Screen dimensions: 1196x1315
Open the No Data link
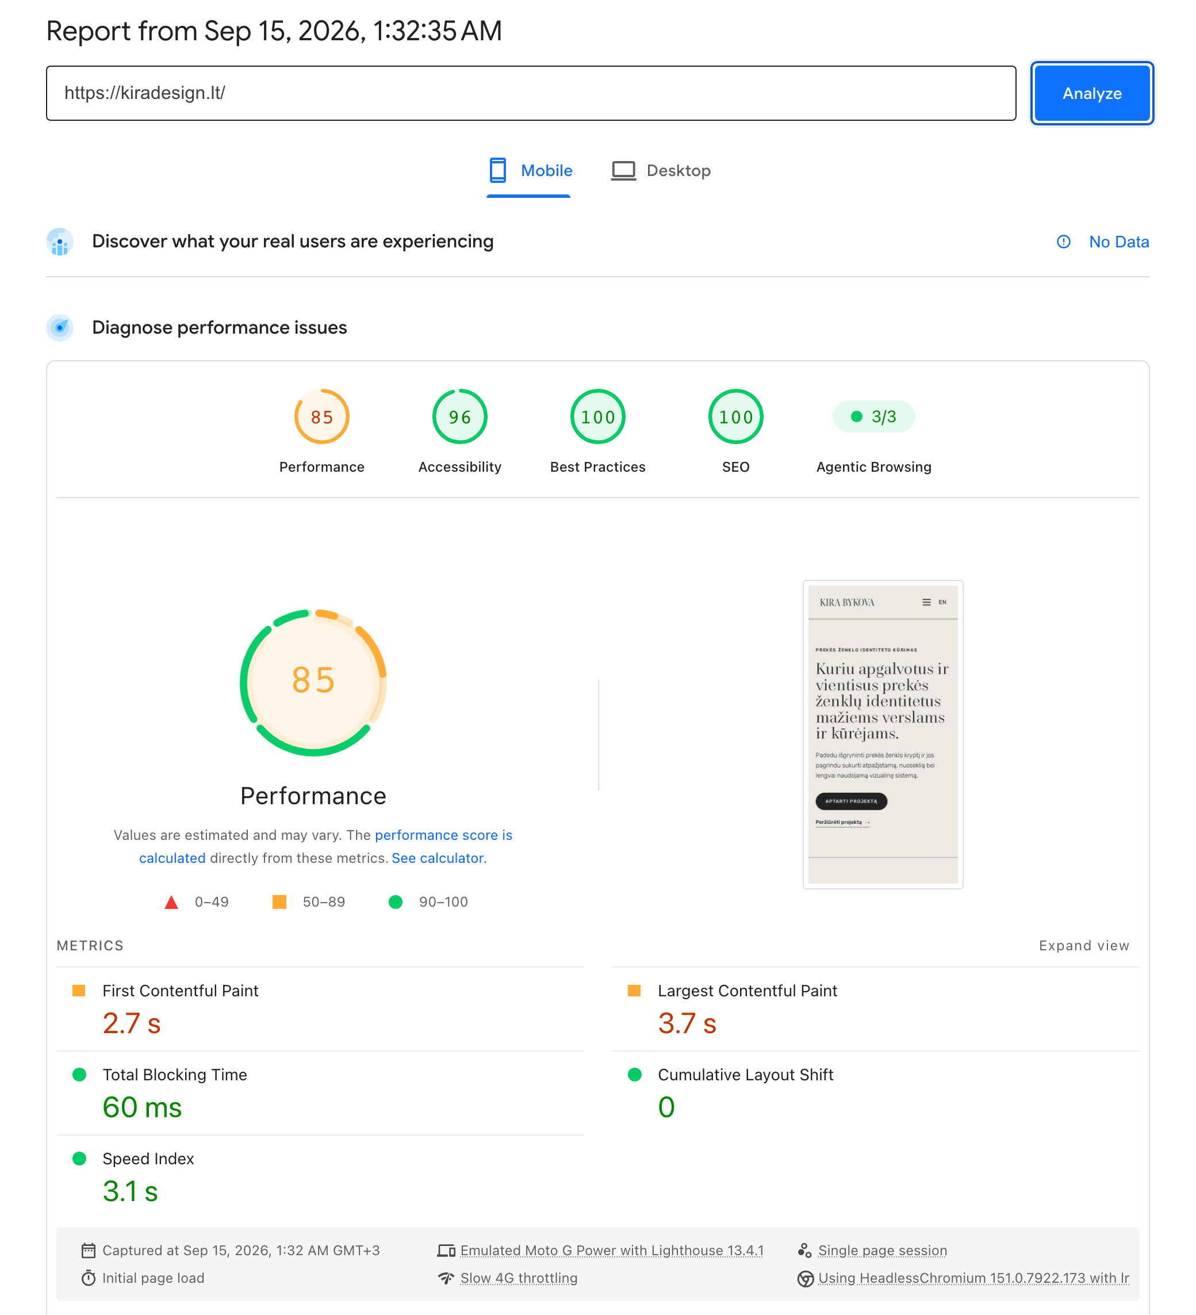(1118, 242)
